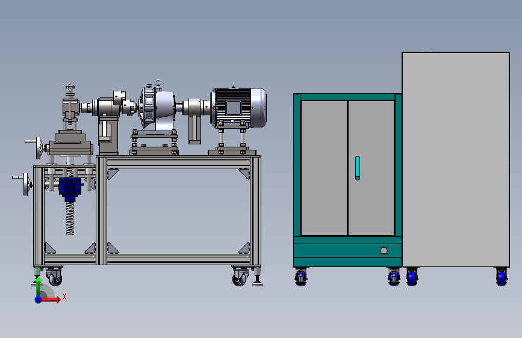Select the upper handwheel on the slide table
The width and height of the screenshot is (522, 338).
[x=39, y=148]
